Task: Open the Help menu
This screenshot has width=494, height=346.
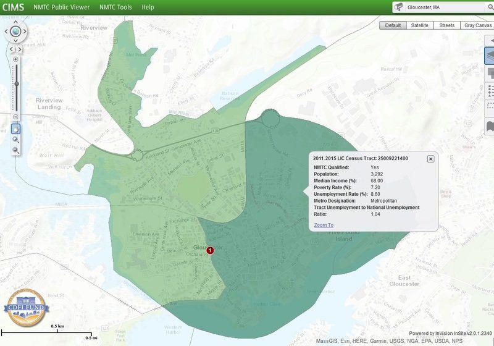Action: click(x=148, y=7)
